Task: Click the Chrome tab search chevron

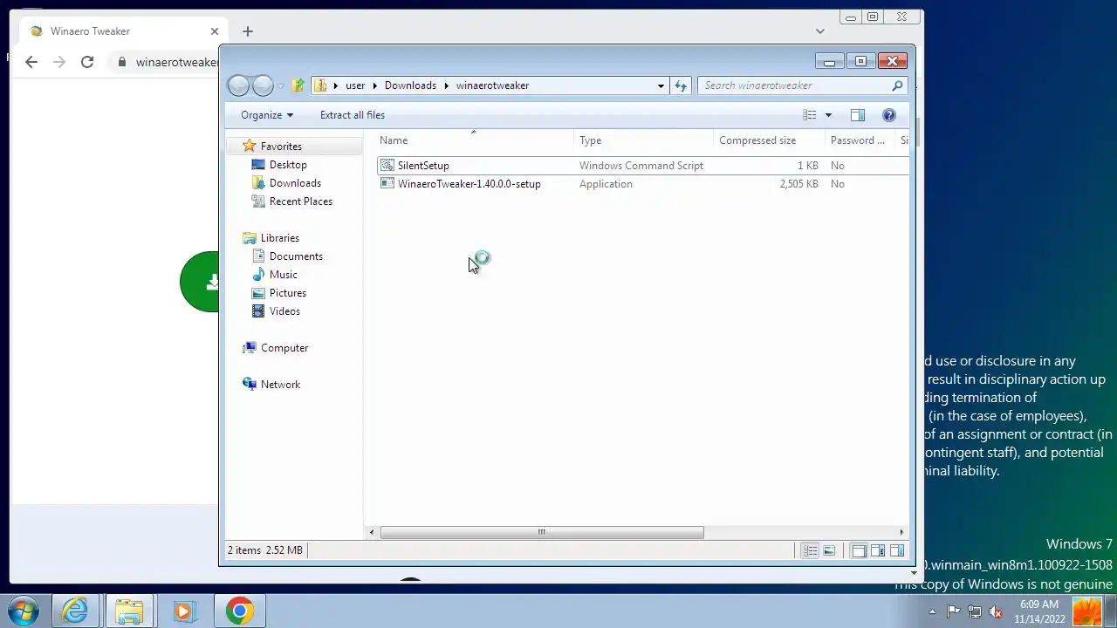Action: click(x=819, y=31)
